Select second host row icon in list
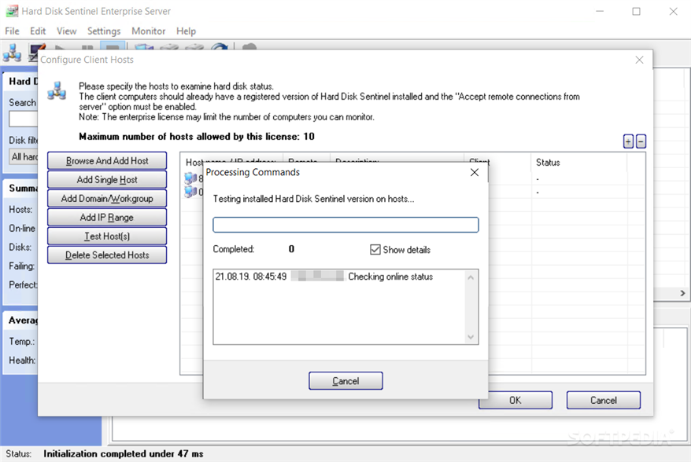The width and height of the screenshot is (691, 462). point(190,192)
